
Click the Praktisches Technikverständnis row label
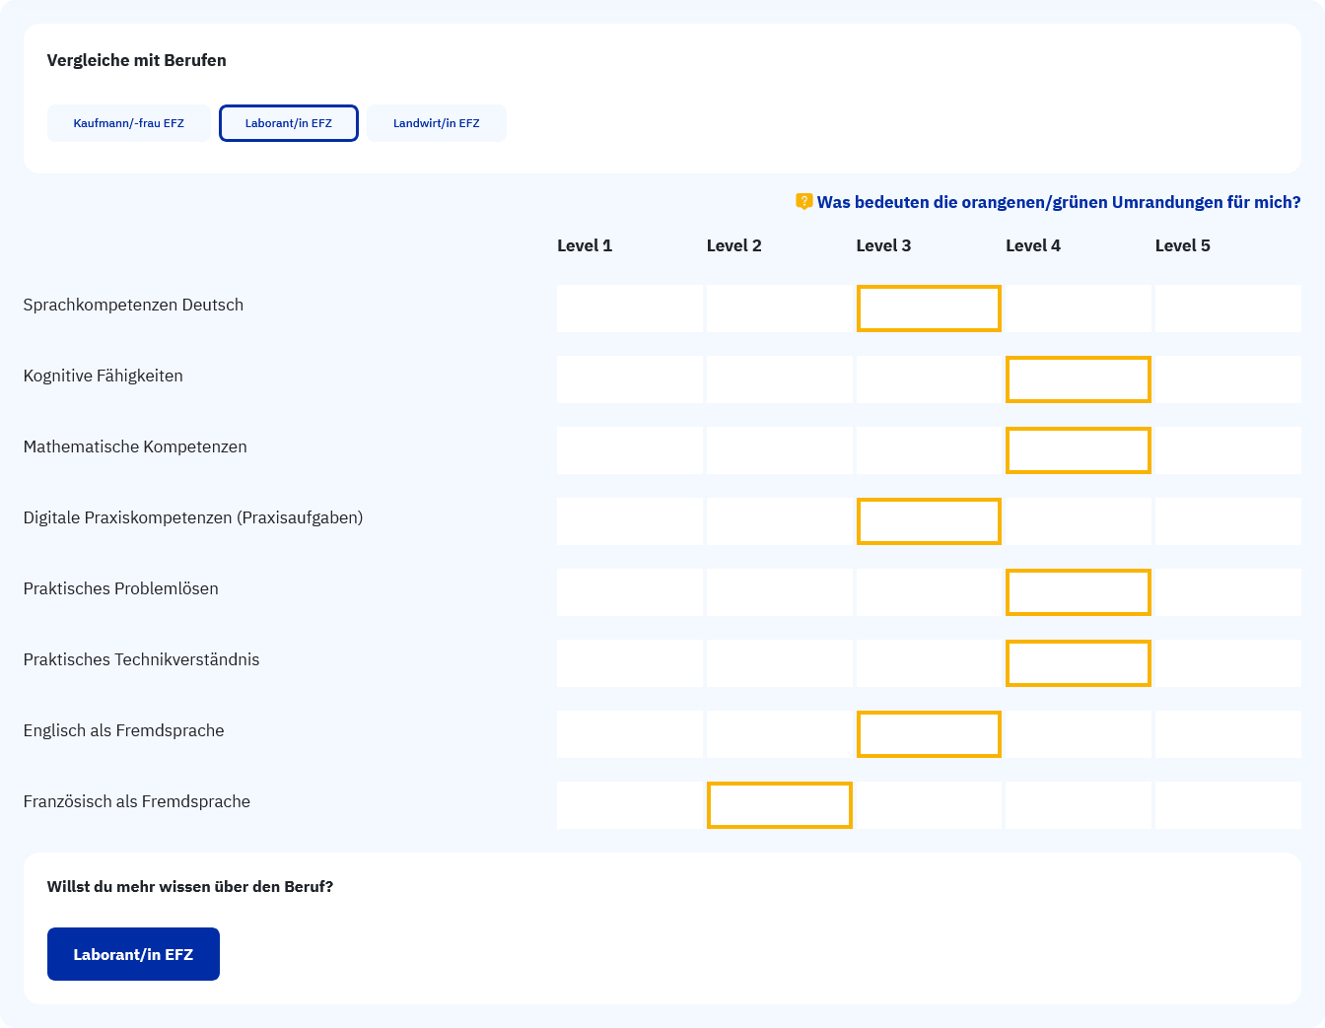click(142, 659)
